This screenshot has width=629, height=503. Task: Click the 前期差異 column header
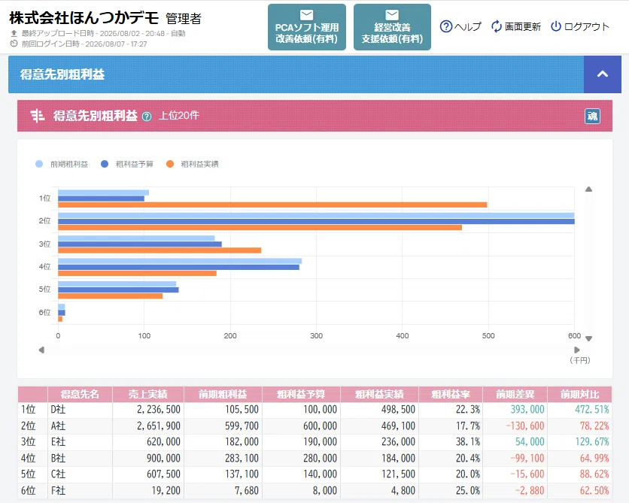coord(515,395)
